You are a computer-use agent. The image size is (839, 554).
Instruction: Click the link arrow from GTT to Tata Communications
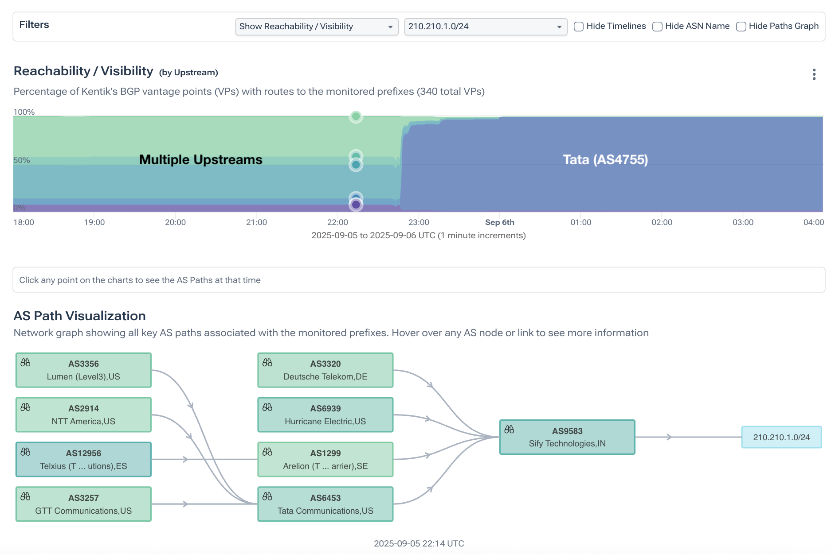coord(185,504)
